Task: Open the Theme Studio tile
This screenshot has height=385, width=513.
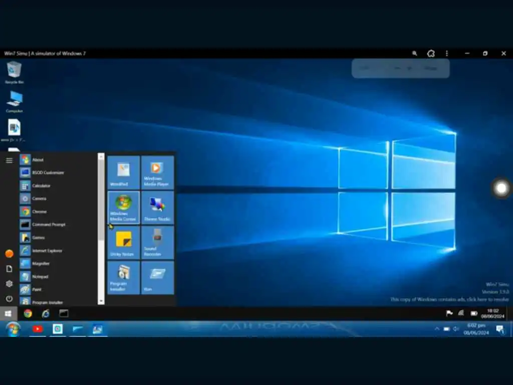Action: pos(157,208)
